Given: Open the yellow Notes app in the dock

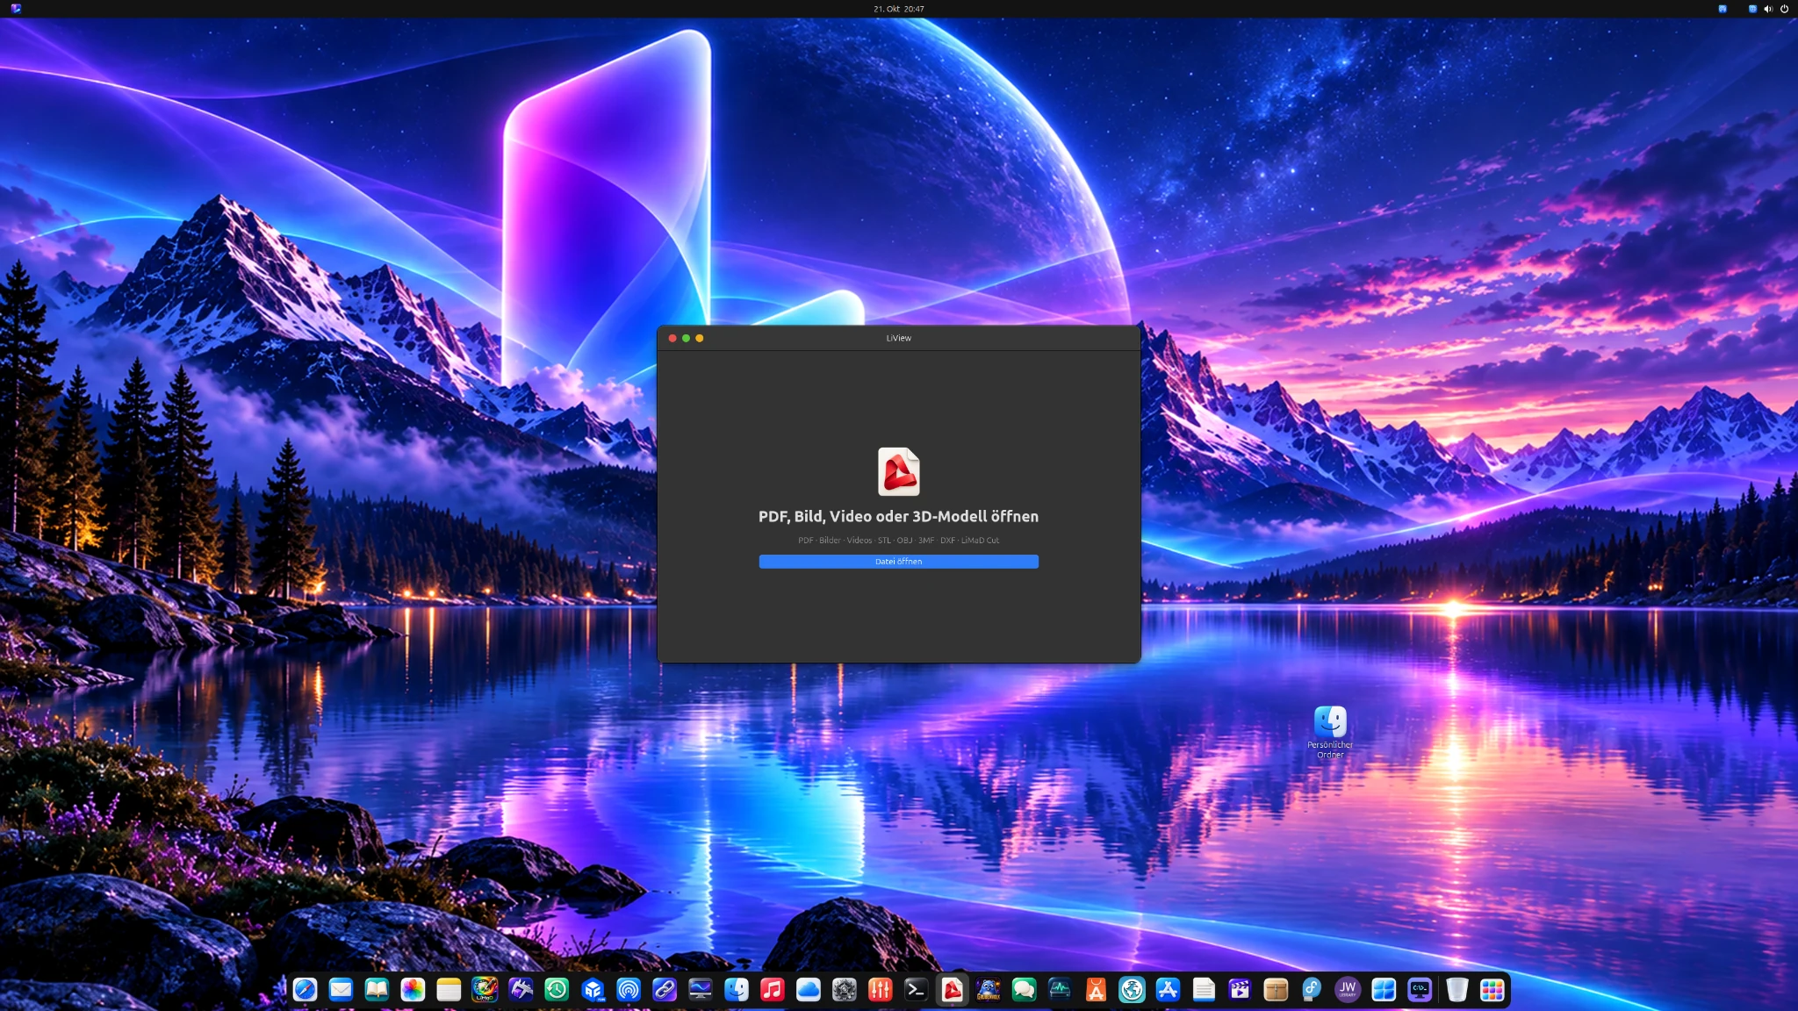Looking at the screenshot, I should pyautogui.click(x=449, y=990).
